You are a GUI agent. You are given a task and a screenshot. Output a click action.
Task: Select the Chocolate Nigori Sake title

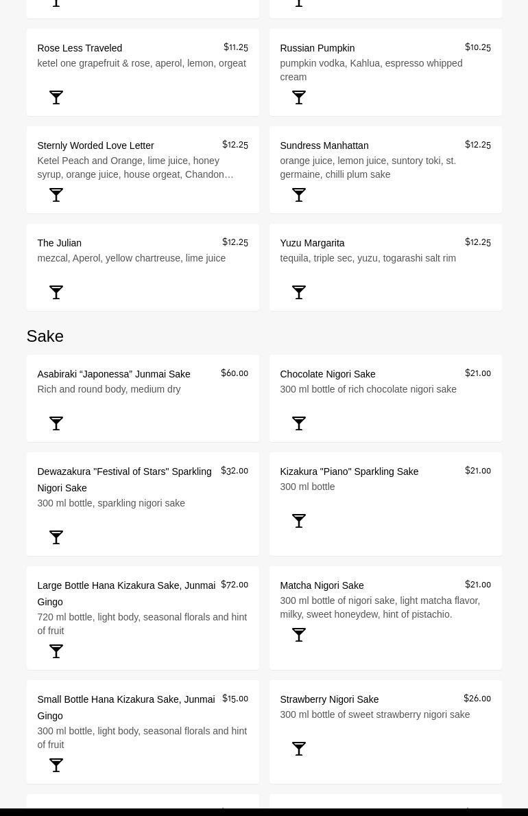(327, 374)
